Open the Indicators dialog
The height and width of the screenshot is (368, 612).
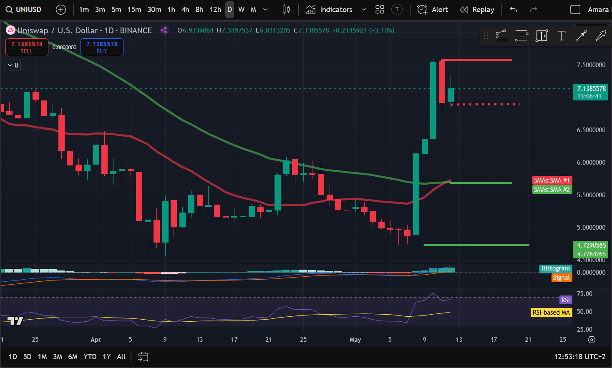[329, 9]
